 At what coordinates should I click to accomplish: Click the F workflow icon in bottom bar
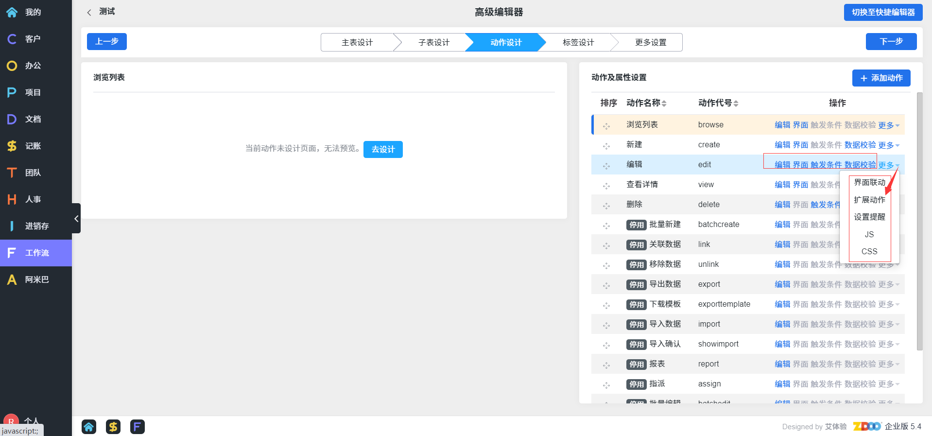tap(138, 427)
